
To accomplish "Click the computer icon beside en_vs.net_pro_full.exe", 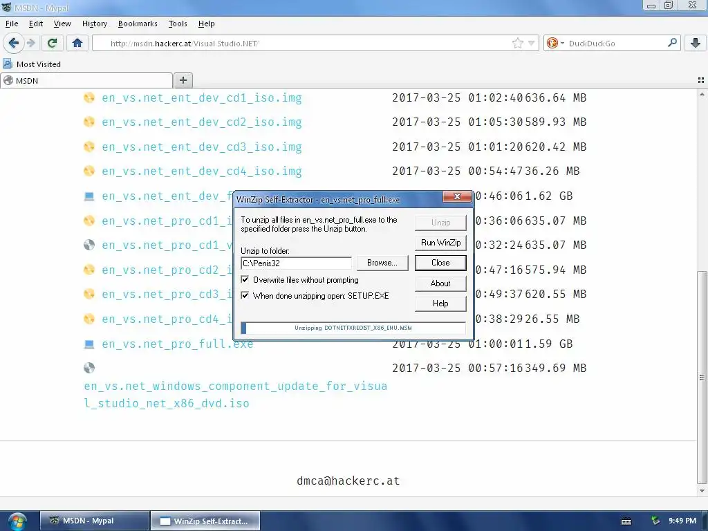I will [x=89, y=344].
